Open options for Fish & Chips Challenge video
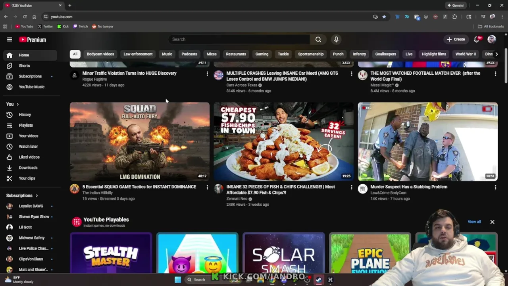The width and height of the screenshot is (508, 286). pyautogui.click(x=351, y=187)
